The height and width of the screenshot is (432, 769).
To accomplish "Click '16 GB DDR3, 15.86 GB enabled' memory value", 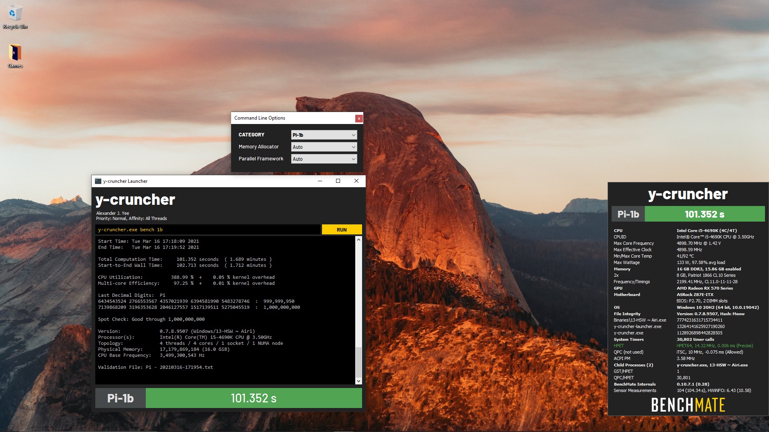I will (709, 269).
